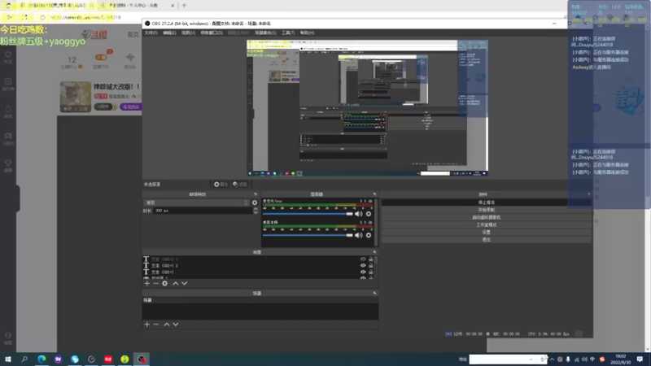Click the 时长 300 ms duration field

(203, 211)
